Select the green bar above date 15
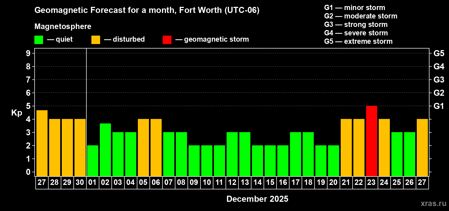The width and height of the screenshot is (449, 211). tap(270, 161)
